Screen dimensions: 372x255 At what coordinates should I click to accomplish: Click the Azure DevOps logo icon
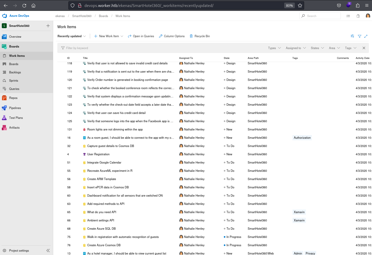coord(4,16)
